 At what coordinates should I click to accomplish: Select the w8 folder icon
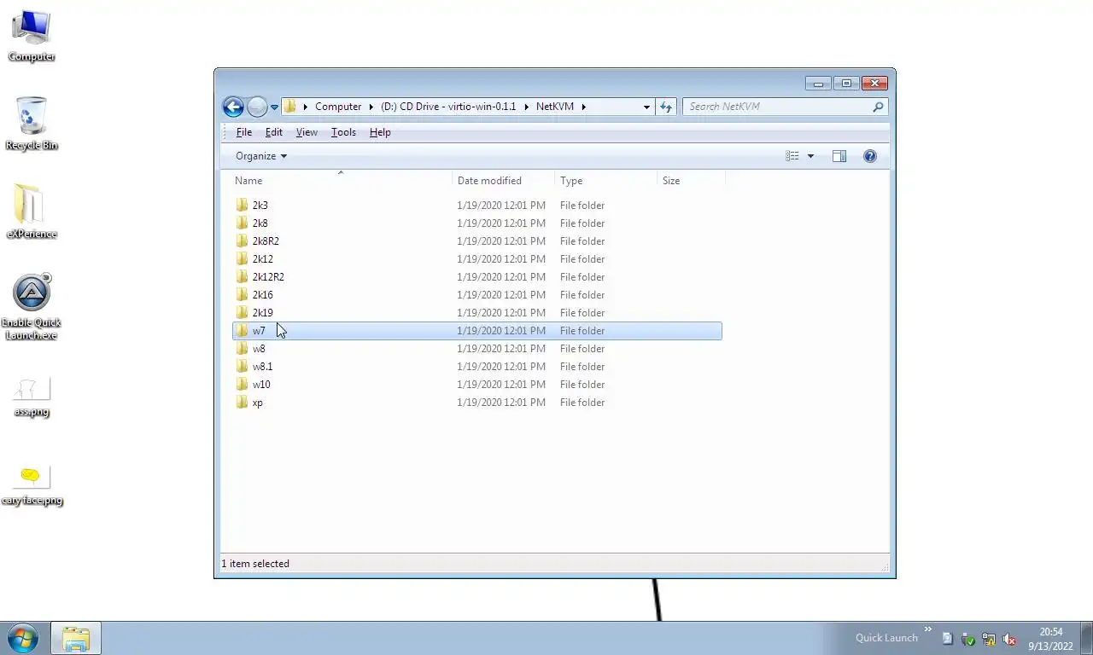click(243, 349)
